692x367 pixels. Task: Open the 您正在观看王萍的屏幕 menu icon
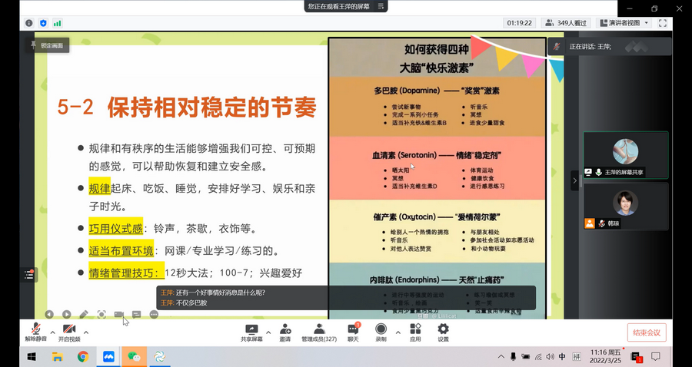click(x=381, y=6)
